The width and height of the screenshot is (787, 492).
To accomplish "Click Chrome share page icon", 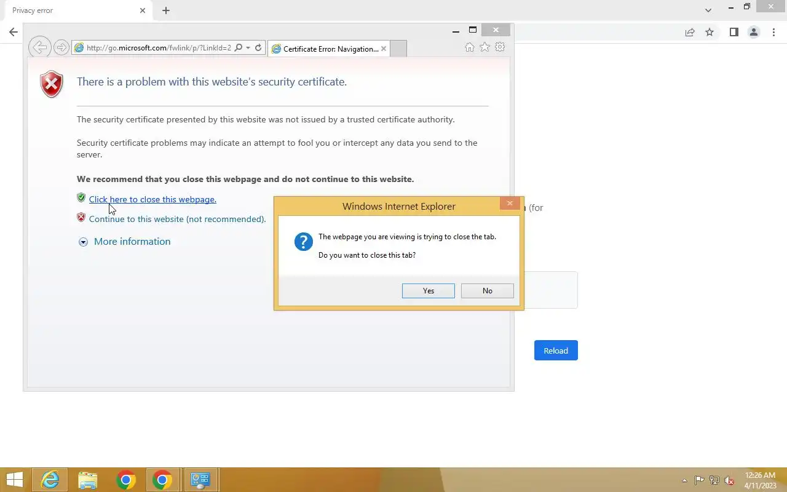I will 690,32.
